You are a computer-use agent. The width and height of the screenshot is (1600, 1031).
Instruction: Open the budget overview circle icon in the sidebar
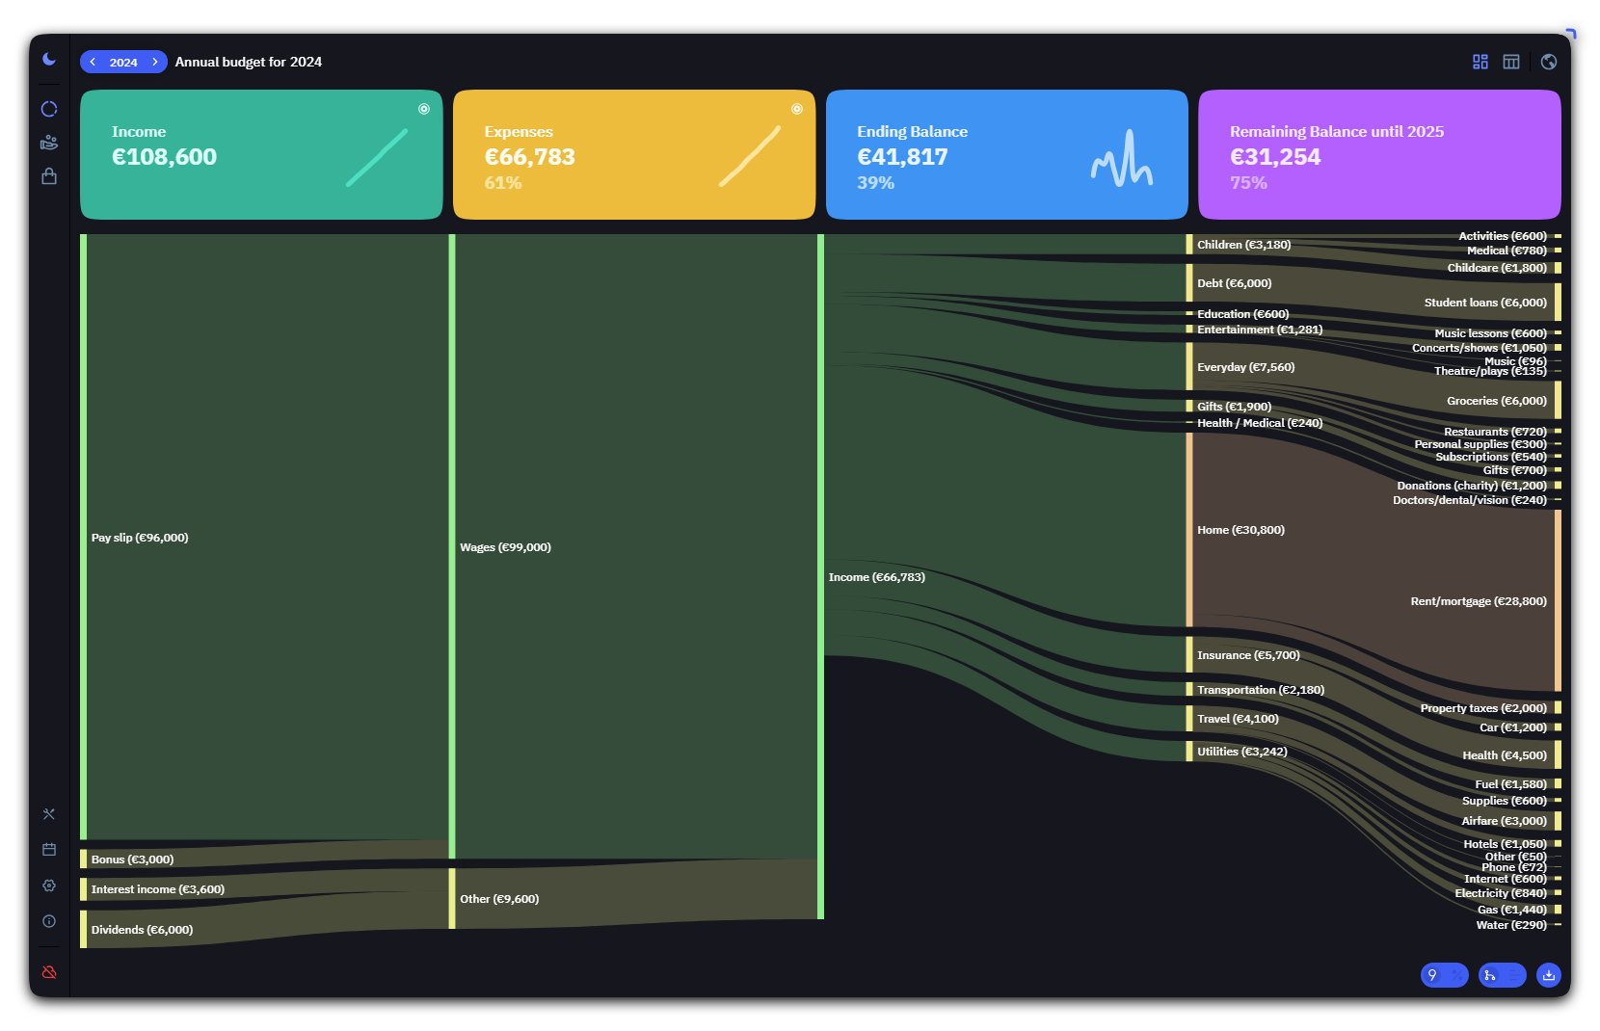pos(49,109)
